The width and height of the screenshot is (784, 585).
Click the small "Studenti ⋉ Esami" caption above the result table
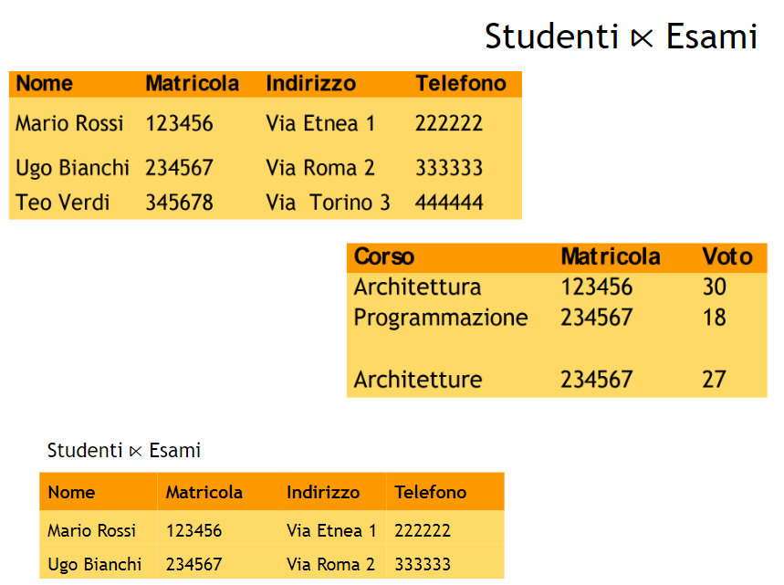tap(124, 451)
